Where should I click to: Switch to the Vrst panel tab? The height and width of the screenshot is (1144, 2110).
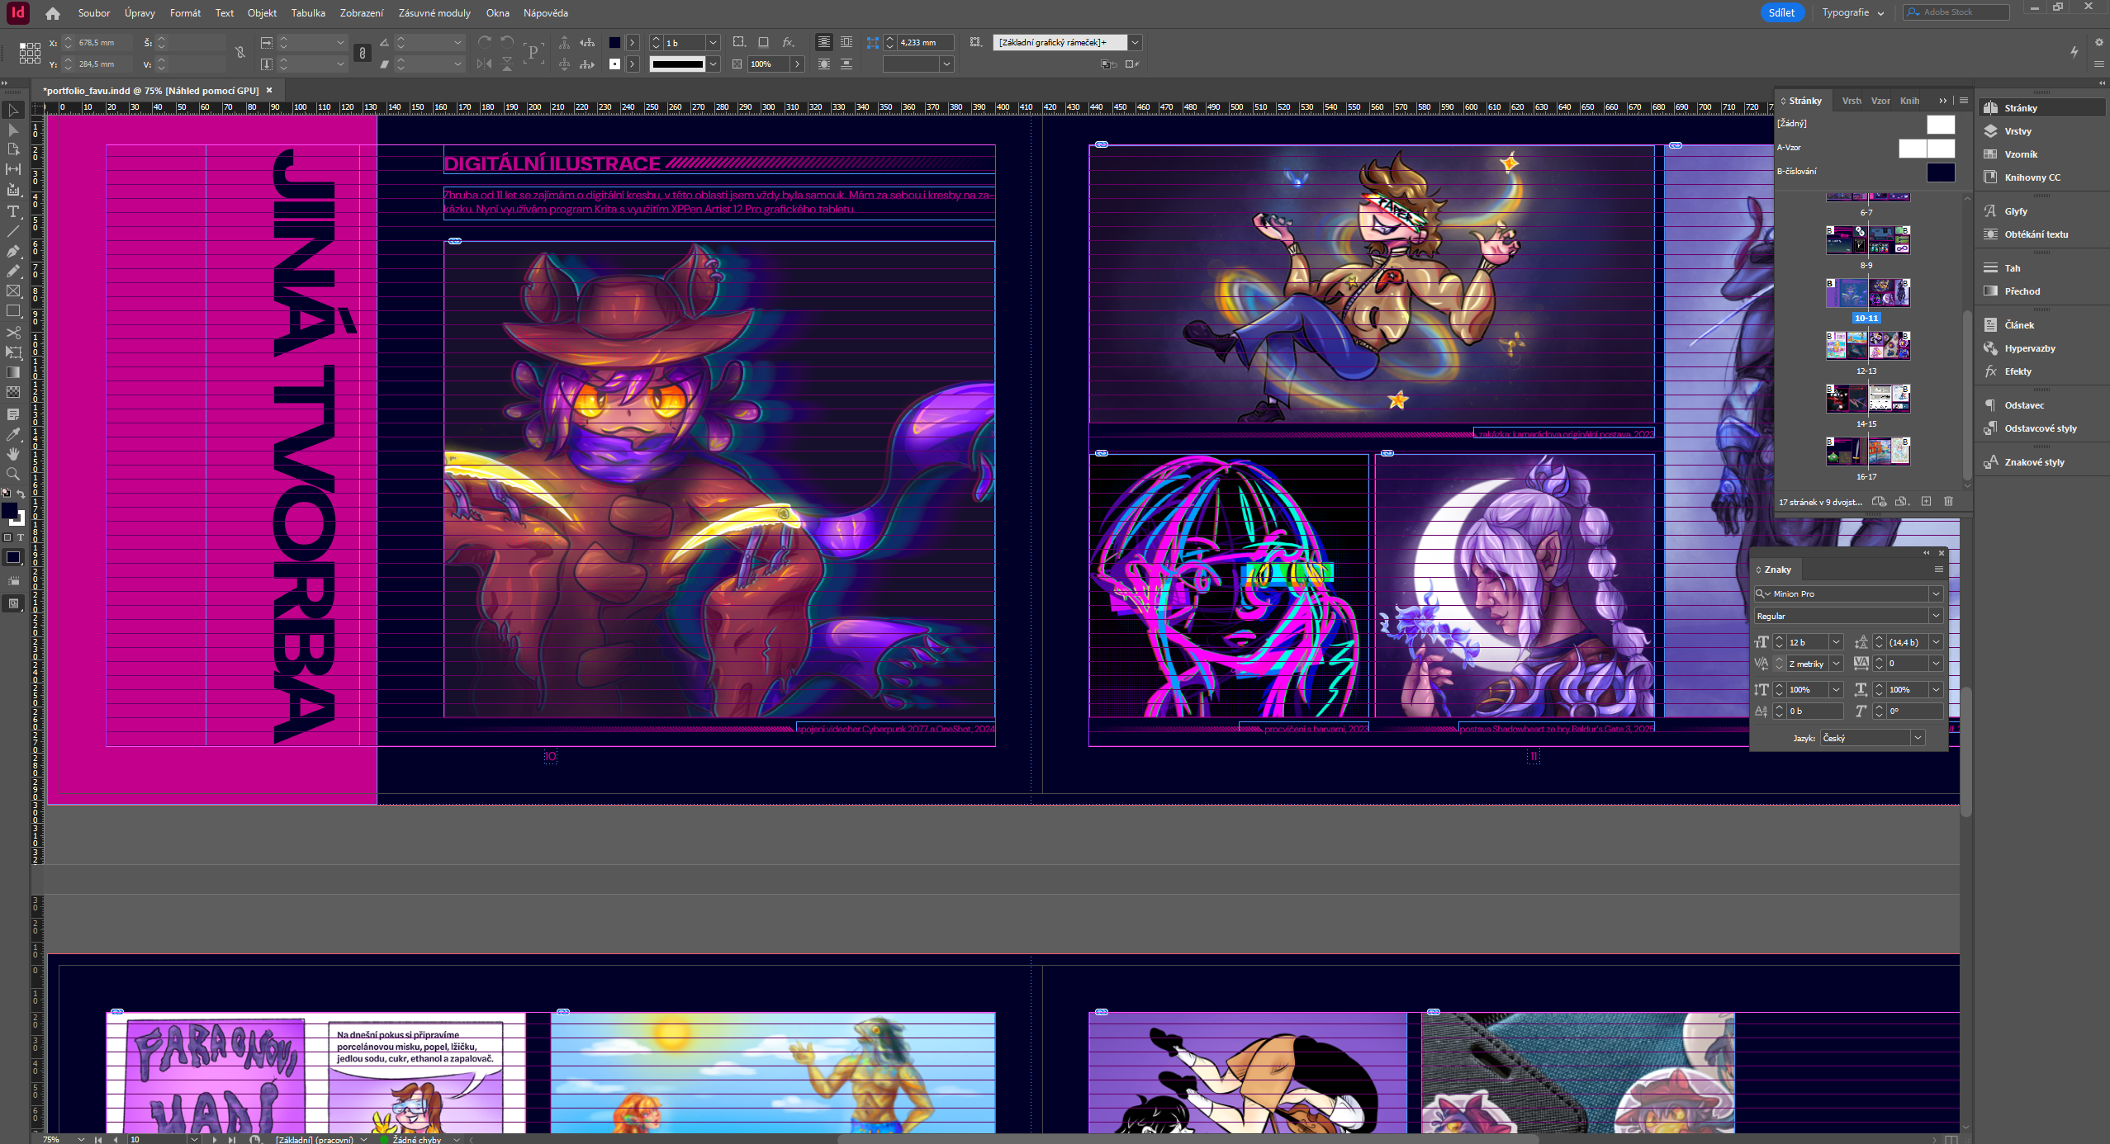pos(1852,101)
